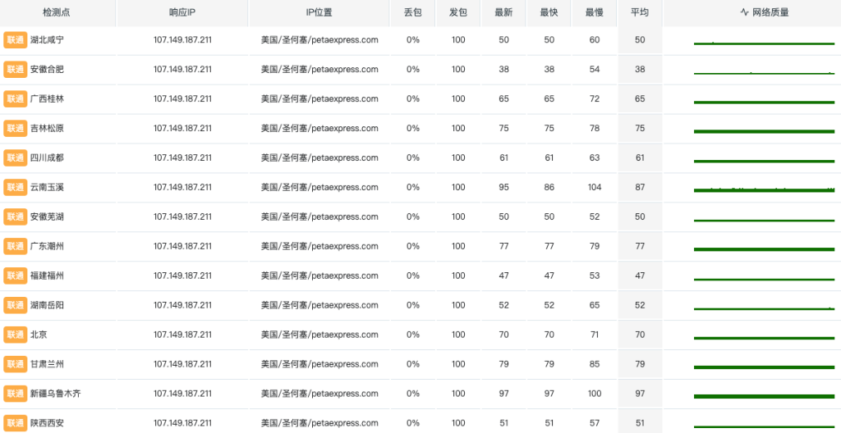Select the 湖南岳阳 detection point name
Screen dimensions: 841x433
click(47, 305)
